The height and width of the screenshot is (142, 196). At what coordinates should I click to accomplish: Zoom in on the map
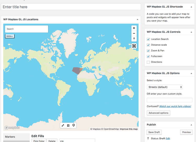134,28
